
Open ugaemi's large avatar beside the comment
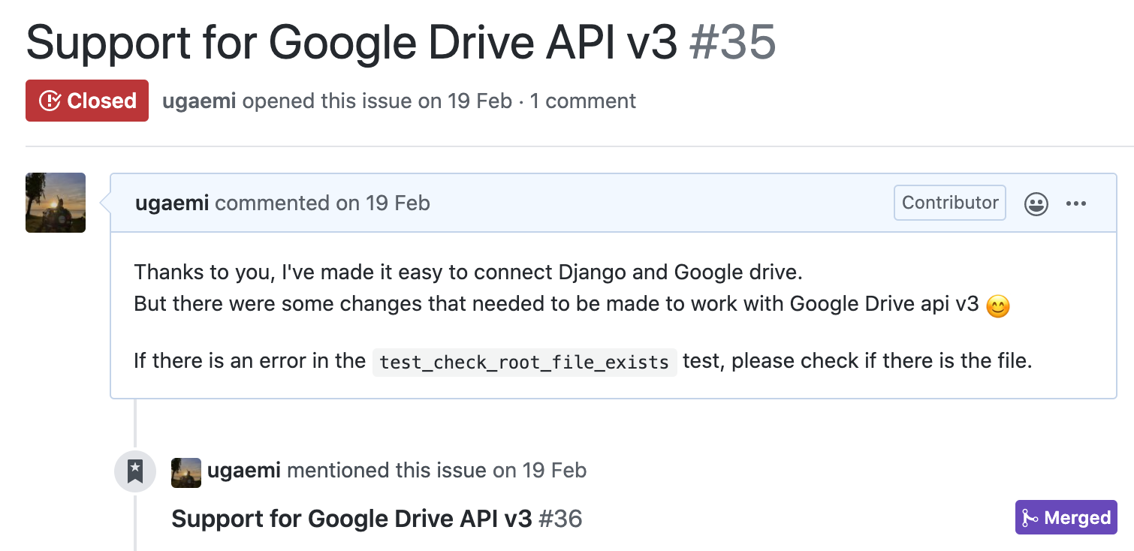click(x=56, y=203)
